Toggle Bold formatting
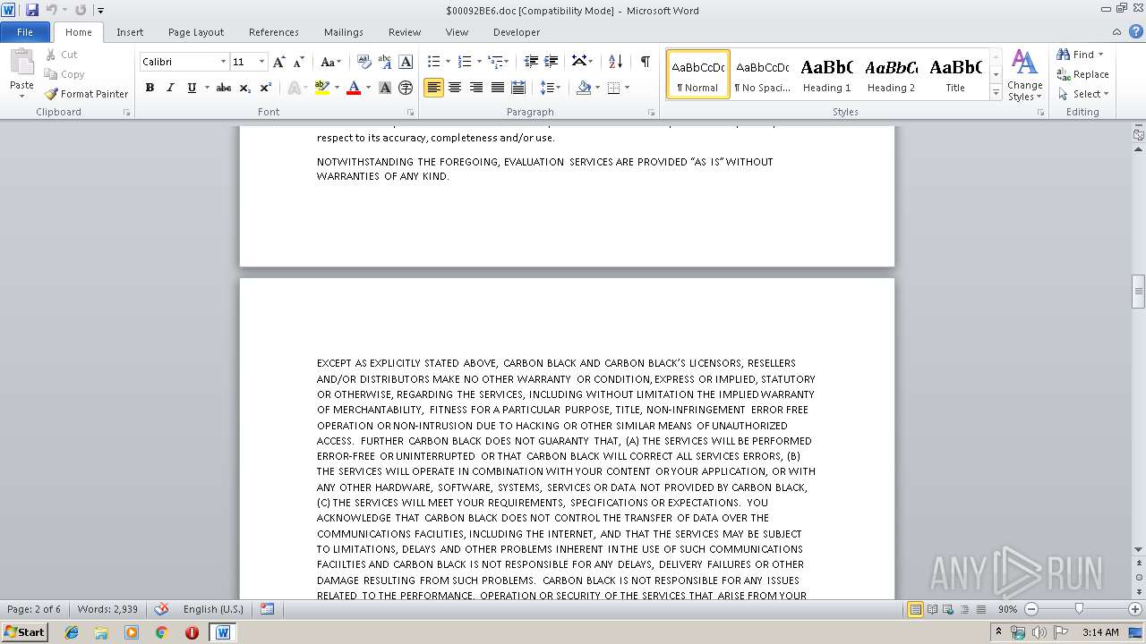Viewport: 1146px width, 644px height. 150,88
